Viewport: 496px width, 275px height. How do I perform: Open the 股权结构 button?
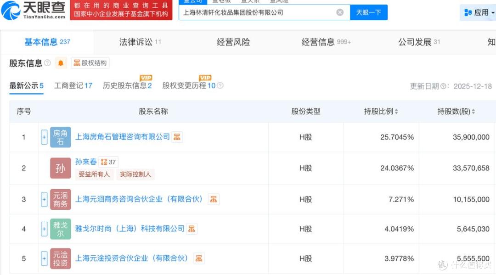[90, 63]
